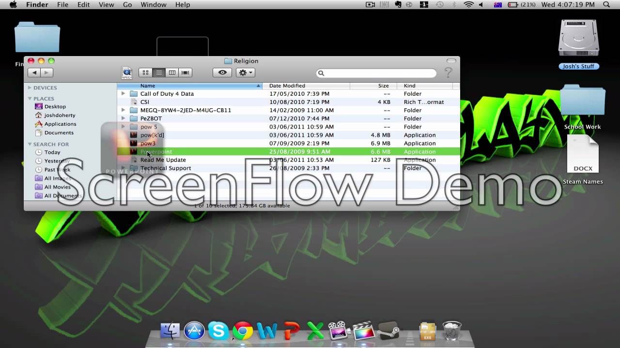Viewport: 620px width, 348px height.
Task: Open the Trash in the Dock
Action: click(x=452, y=331)
